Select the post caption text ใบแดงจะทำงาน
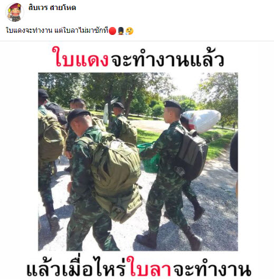 (x=29, y=31)
